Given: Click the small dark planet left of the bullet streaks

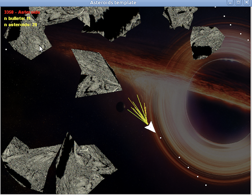Looking at the screenshot, I should pyautogui.click(x=121, y=107).
